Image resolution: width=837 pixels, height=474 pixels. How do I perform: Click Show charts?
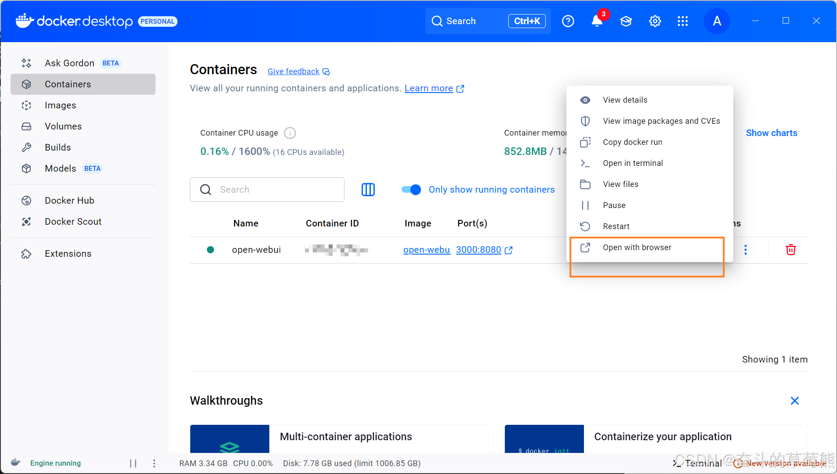[772, 133]
